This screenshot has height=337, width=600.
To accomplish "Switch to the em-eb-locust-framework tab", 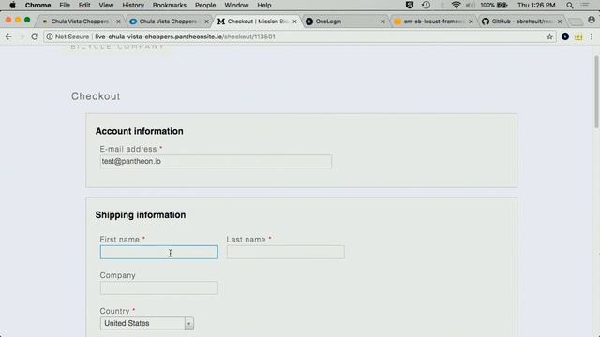I will [432, 22].
